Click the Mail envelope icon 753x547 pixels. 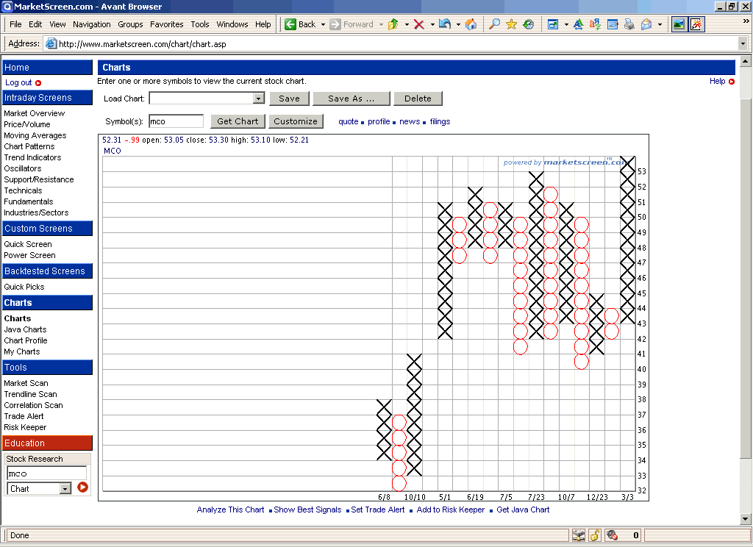[646, 24]
